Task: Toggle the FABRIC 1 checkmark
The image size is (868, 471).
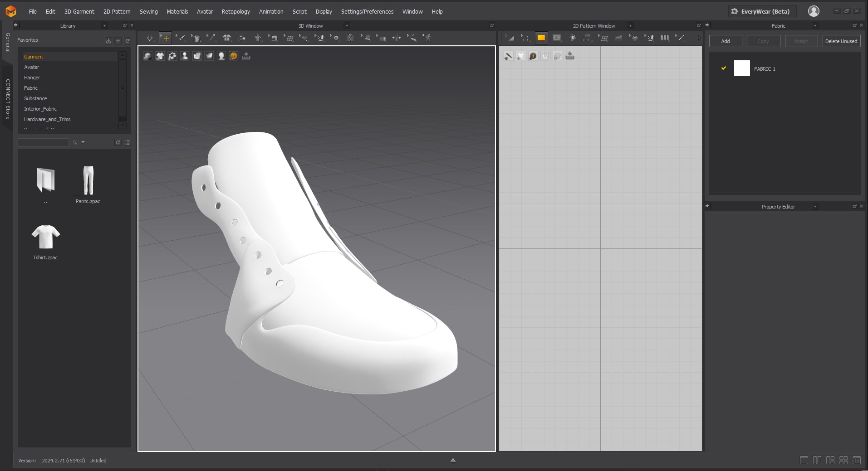Action: (x=724, y=68)
